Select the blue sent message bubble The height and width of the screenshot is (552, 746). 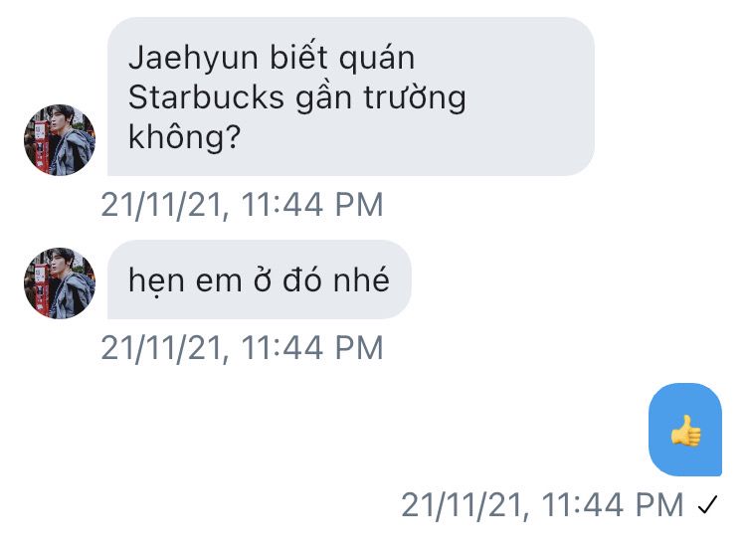click(x=685, y=430)
